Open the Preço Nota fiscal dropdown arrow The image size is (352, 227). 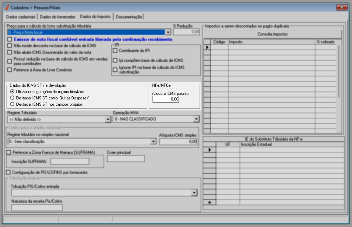pyautogui.click(x=168, y=32)
